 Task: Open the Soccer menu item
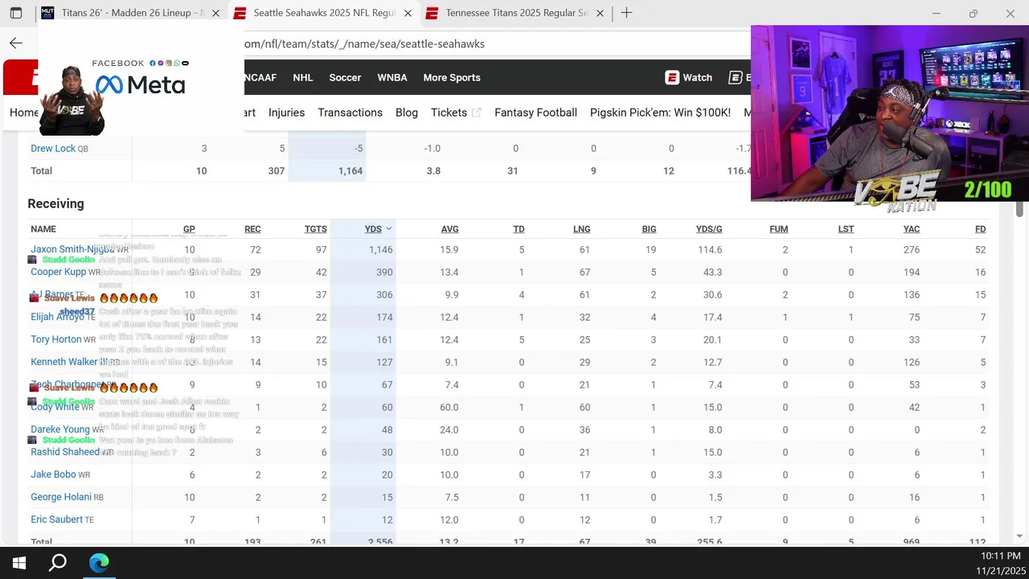pos(345,77)
